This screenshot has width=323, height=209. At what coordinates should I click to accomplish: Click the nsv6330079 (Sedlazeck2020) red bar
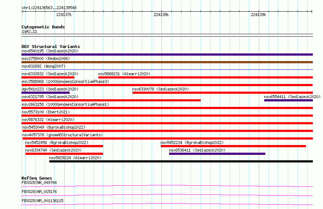(223, 93)
